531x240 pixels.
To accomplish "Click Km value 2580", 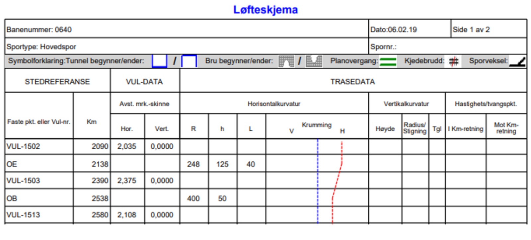I will (x=100, y=215).
